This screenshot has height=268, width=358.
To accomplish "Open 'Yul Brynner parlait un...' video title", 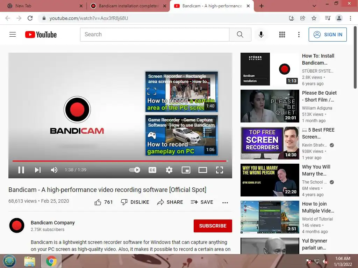I will tap(314, 244).
